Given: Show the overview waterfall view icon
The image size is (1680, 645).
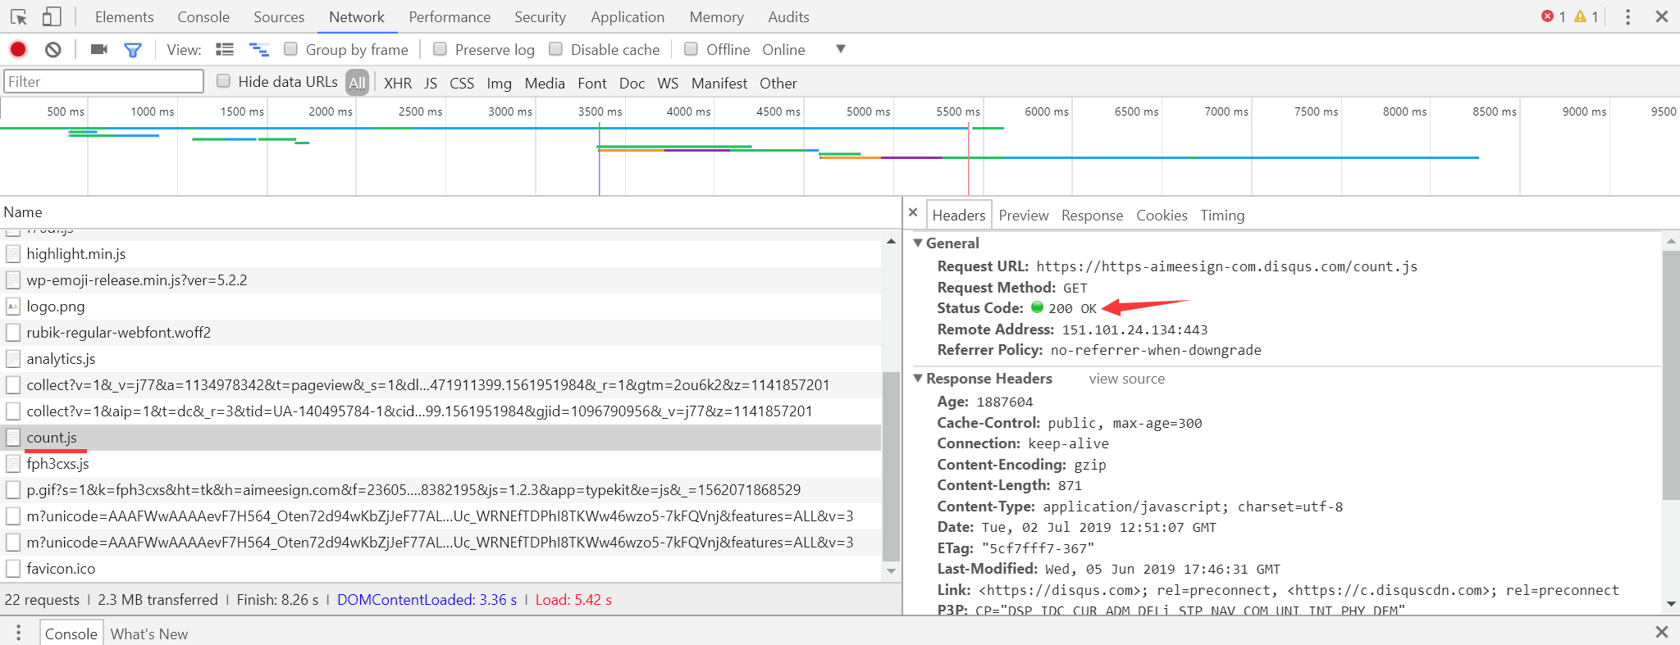Looking at the screenshot, I should [259, 49].
